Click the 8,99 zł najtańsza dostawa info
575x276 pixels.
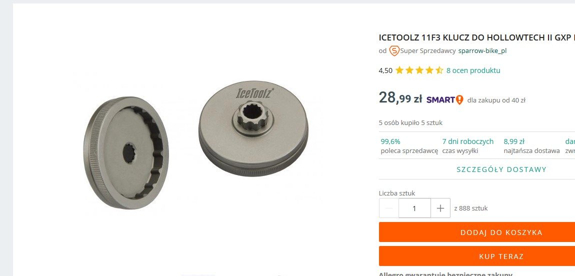531,146
